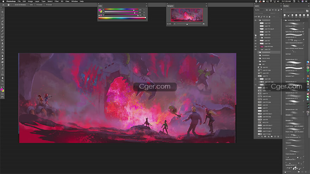Expand the how to study group
The width and height of the screenshot is (310, 174).
(258, 58)
